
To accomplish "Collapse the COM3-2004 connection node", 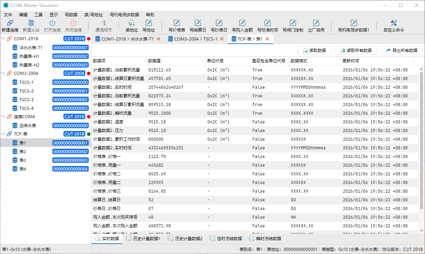I will tap(3, 73).
